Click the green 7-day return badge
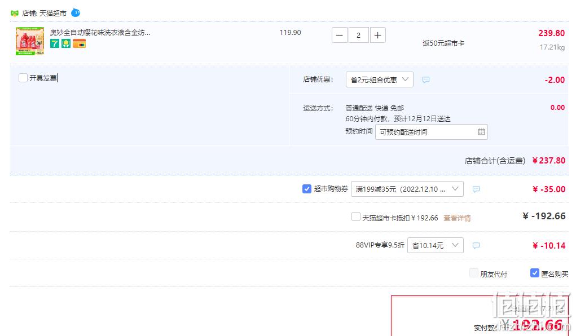 tap(54, 44)
